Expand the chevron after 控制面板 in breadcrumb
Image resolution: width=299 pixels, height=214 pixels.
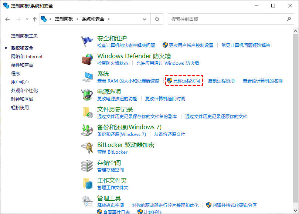[x=77, y=19]
